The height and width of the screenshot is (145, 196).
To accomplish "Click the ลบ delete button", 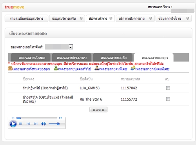I will click(98, 110).
